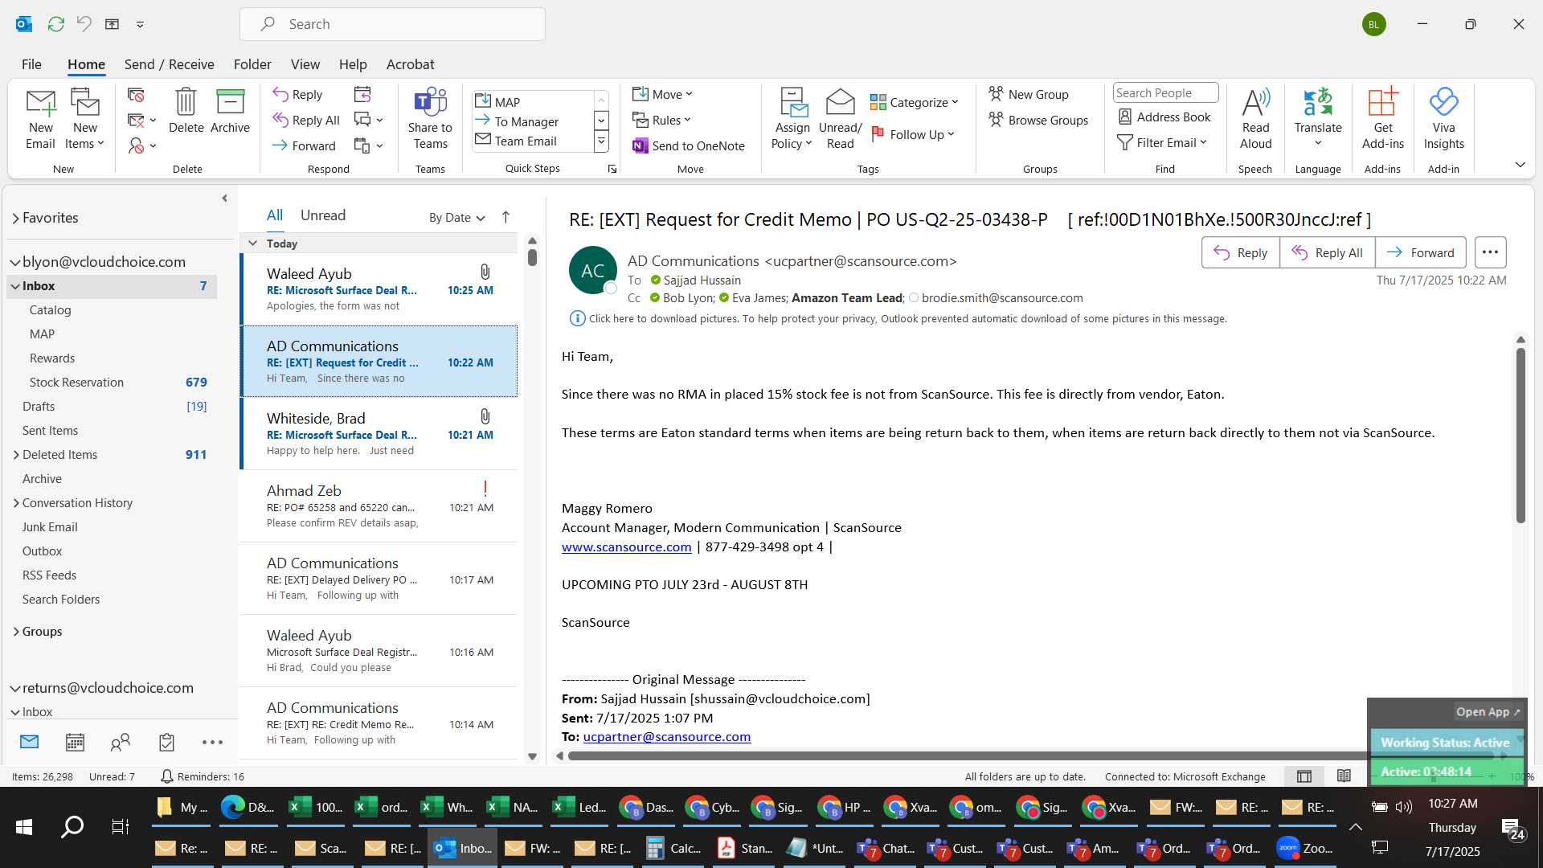Expand the Quick Steps gallery
This screenshot has height=868, width=1543.
(x=600, y=142)
